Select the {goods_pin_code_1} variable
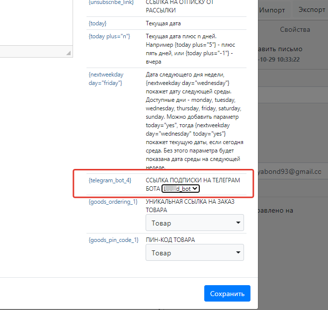Image resolution: width=328 pixels, height=310 pixels. (112, 240)
